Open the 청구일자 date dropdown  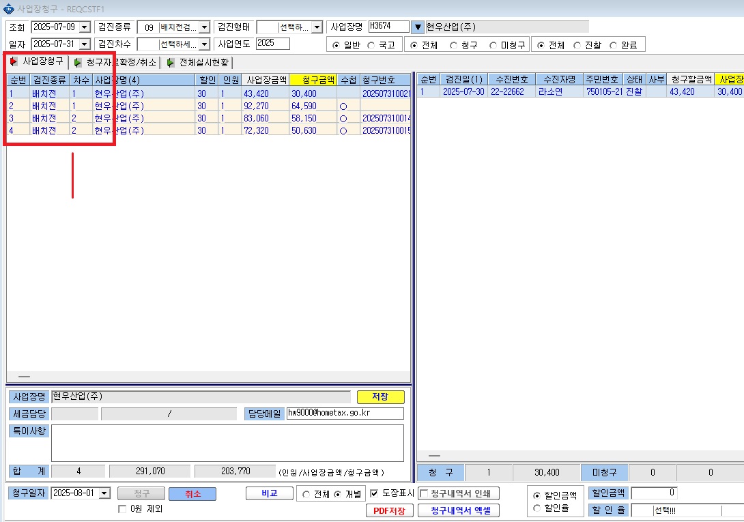[104, 493]
